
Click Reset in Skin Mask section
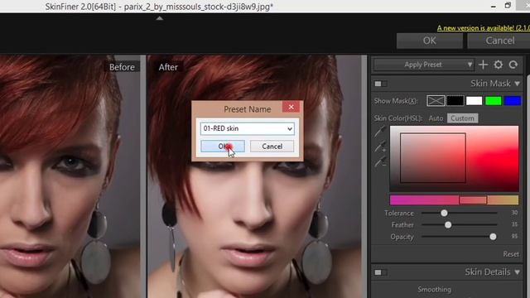[x=511, y=254]
